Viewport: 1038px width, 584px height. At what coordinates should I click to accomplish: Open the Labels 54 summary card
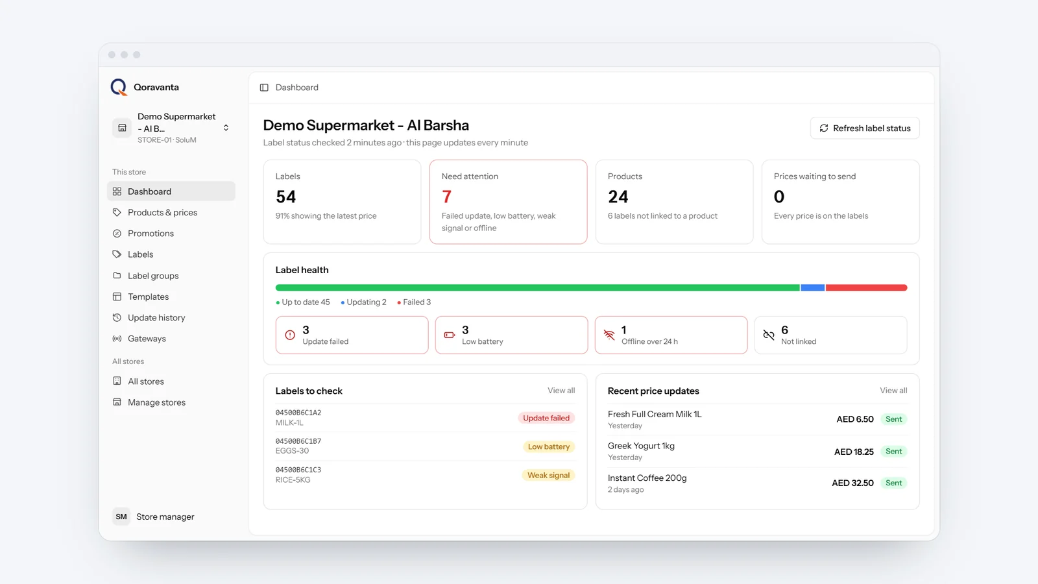point(342,202)
